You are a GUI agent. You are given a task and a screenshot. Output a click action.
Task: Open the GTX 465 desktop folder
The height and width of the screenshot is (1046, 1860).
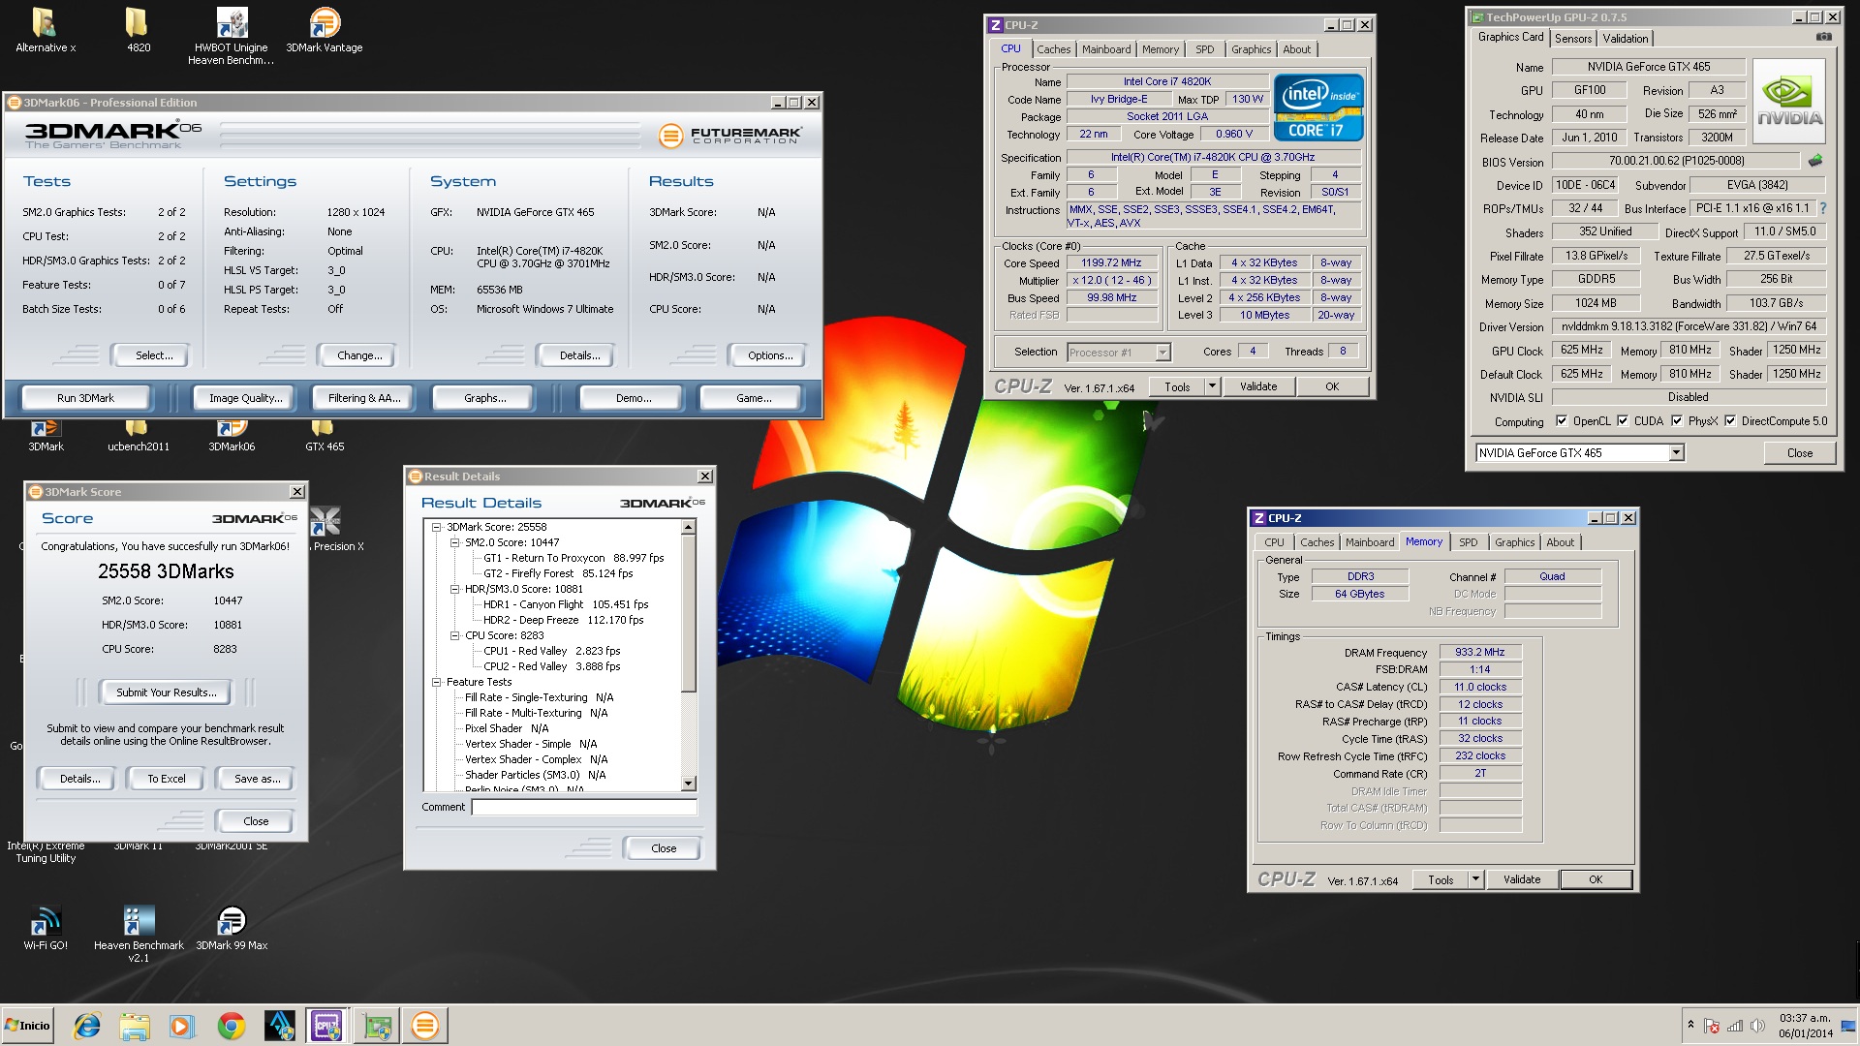(x=324, y=435)
